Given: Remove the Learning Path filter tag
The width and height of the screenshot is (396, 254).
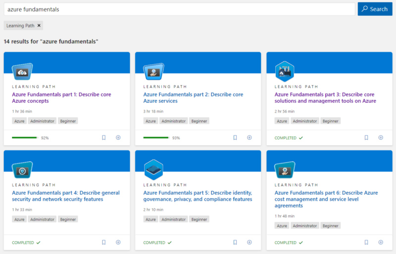Looking at the screenshot, I should point(39,26).
